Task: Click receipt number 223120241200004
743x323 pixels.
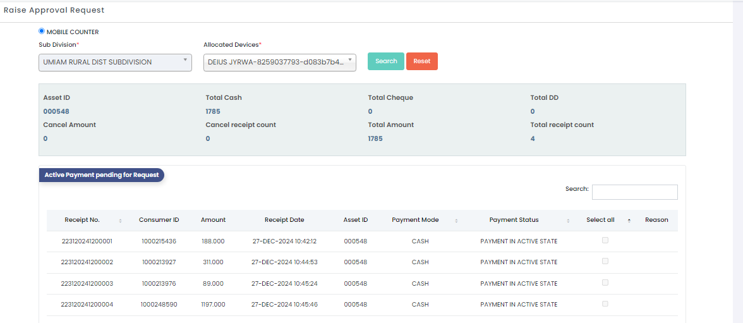Action: tap(87, 305)
